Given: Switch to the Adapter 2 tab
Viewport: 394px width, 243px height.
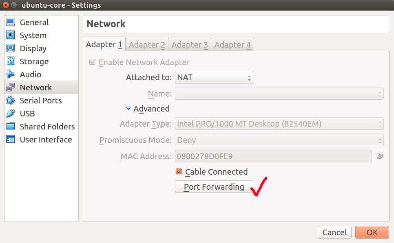Looking at the screenshot, I should pyautogui.click(x=147, y=45).
